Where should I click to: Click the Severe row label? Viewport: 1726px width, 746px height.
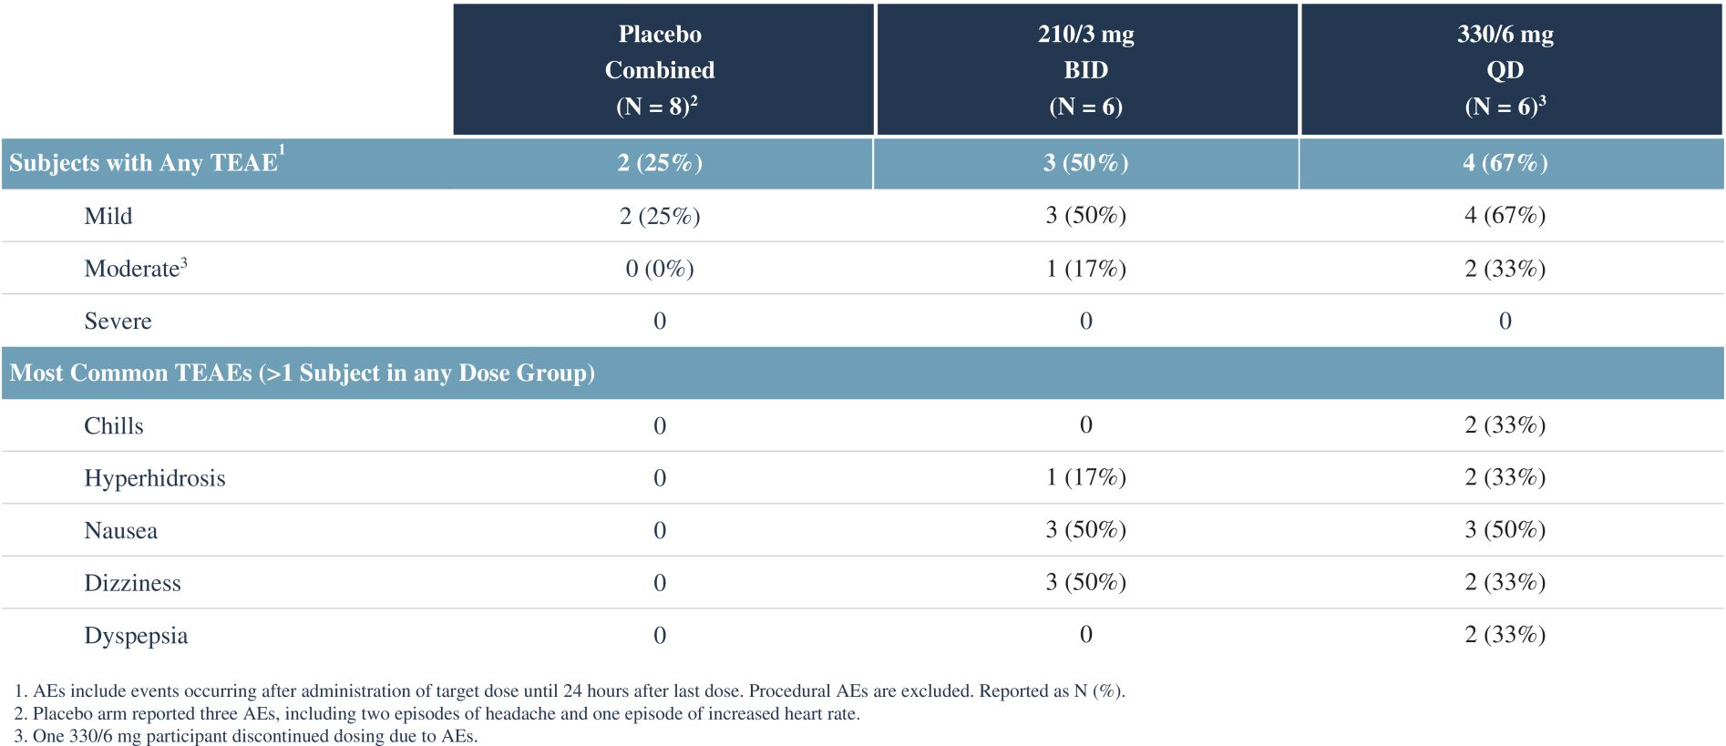click(118, 321)
